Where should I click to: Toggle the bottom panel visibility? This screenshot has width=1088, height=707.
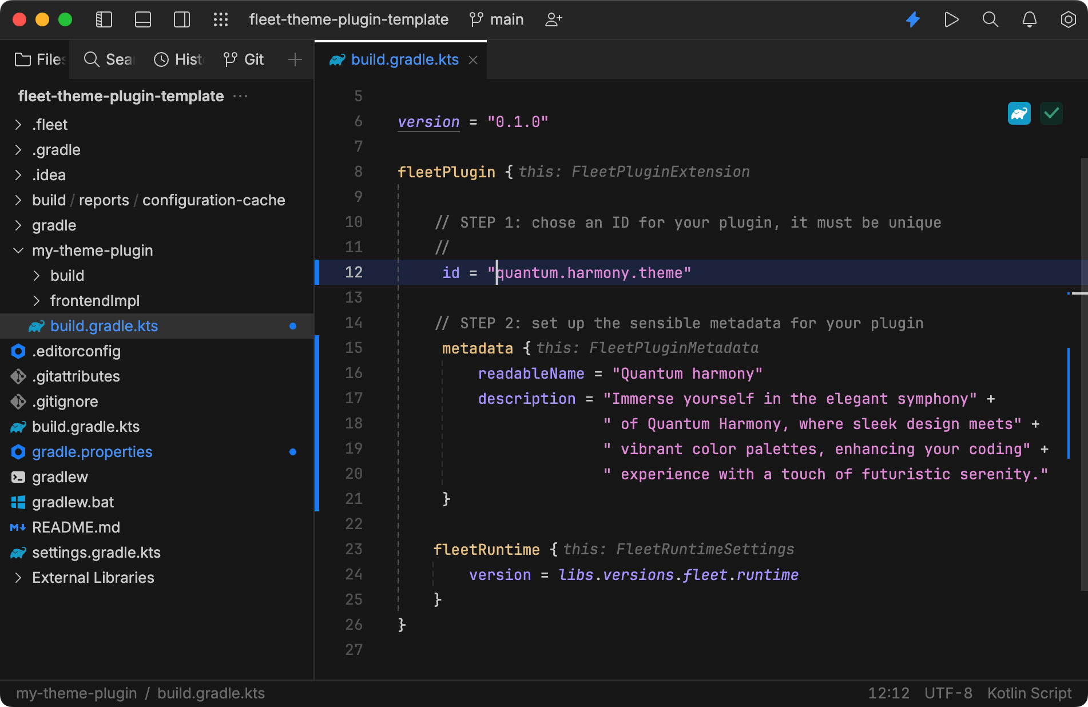(142, 19)
